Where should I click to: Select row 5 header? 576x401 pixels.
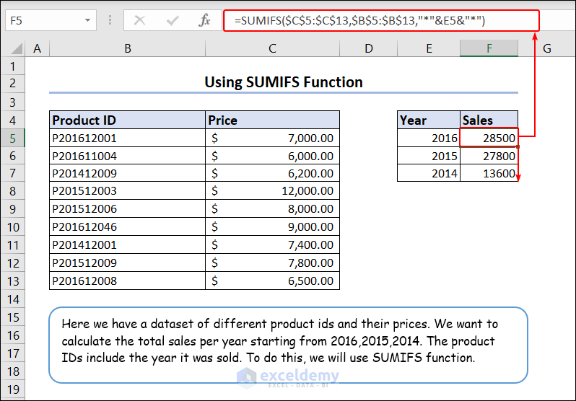coord(13,138)
